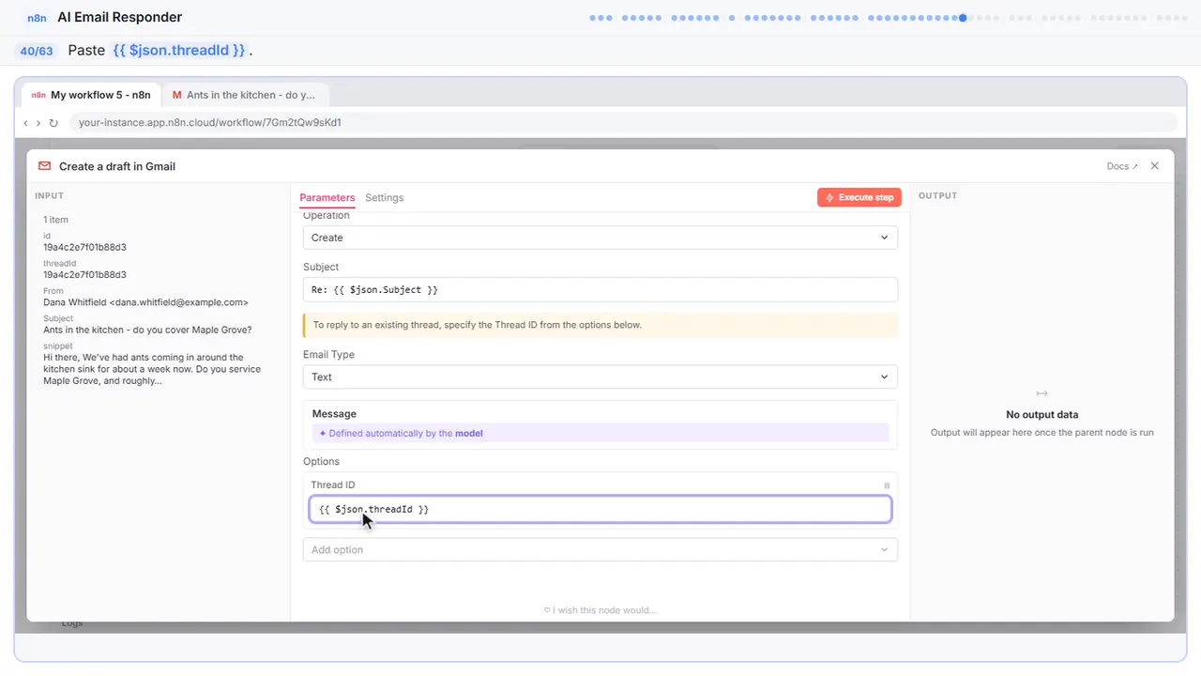Expand the Add option dropdown
1201x676 pixels.
(600, 549)
